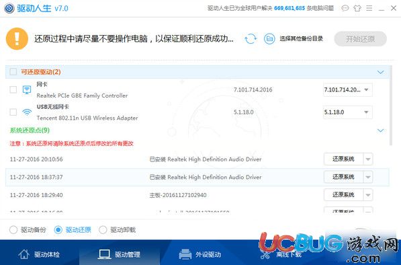401x265 pixels.
Task: Click the 驱动管理 laptop icon
Action: click(104, 254)
